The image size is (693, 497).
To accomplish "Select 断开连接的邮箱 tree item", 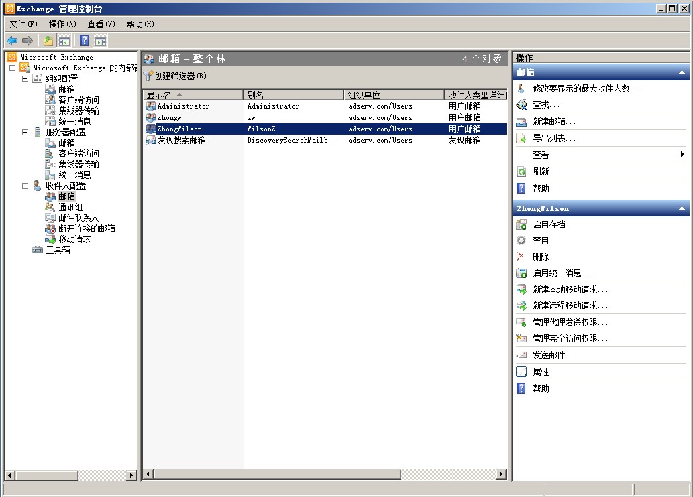I will [x=87, y=228].
